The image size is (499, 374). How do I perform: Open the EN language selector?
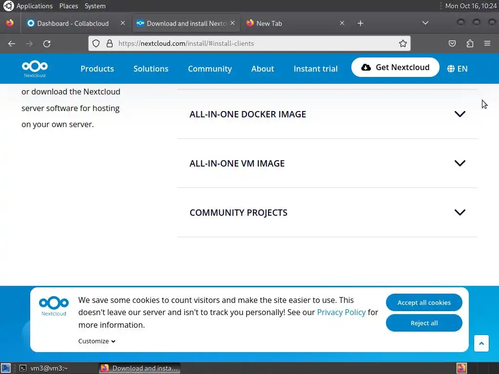(x=457, y=69)
